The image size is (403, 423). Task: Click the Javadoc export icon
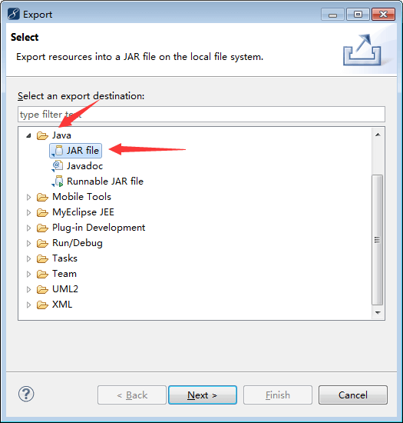pyautogui.click(x=58, y=166)
